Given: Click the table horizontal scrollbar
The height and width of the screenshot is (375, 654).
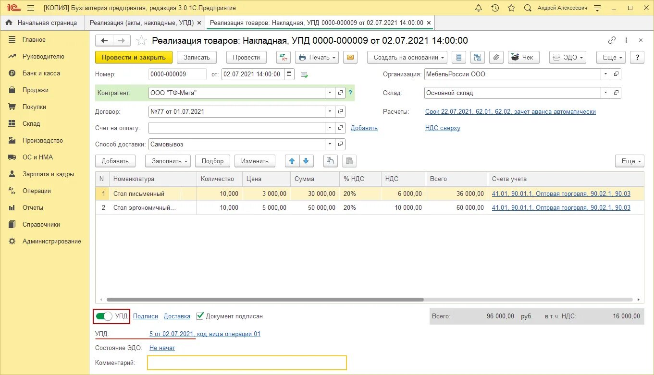Looking at the screenshot, I should pyautogui.click(x=265, y=300).
